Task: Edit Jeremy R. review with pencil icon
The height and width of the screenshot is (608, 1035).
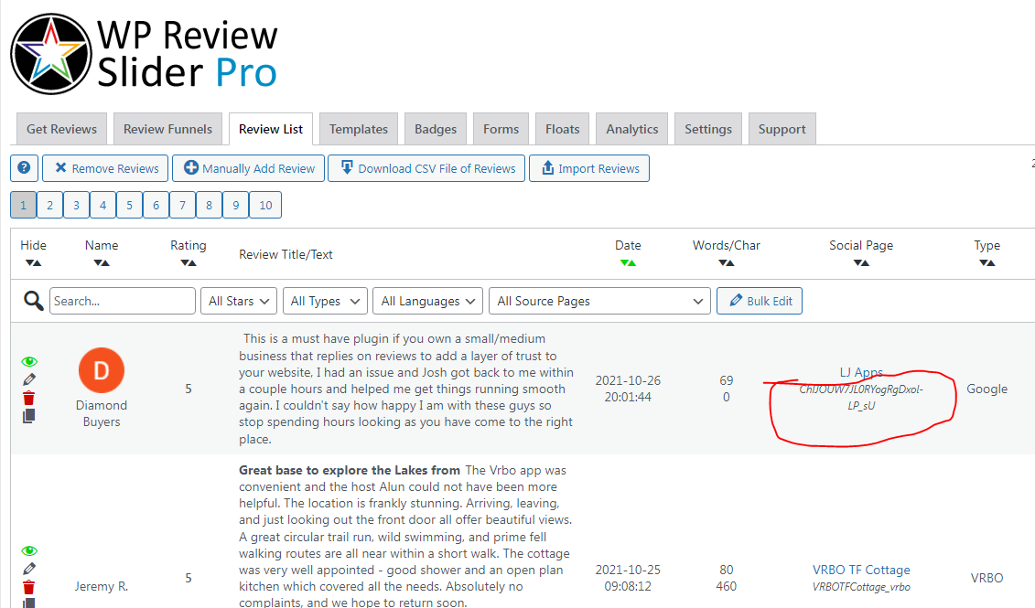Action: [x=29, y=569]
